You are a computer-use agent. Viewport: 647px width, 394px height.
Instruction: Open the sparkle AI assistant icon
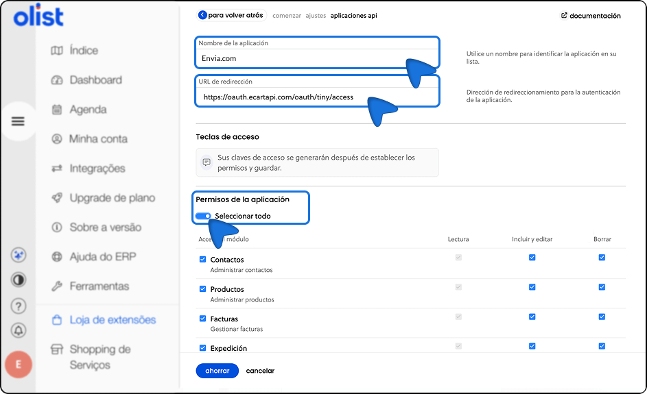click(x=19, y=255)
